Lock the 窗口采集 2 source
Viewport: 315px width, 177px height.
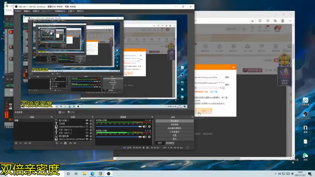coord(91,120)
